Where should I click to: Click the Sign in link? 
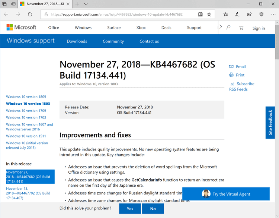click(259, 28)
